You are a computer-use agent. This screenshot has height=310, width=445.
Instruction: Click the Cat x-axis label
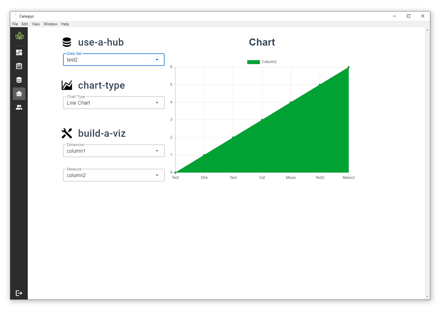[262, 178]
